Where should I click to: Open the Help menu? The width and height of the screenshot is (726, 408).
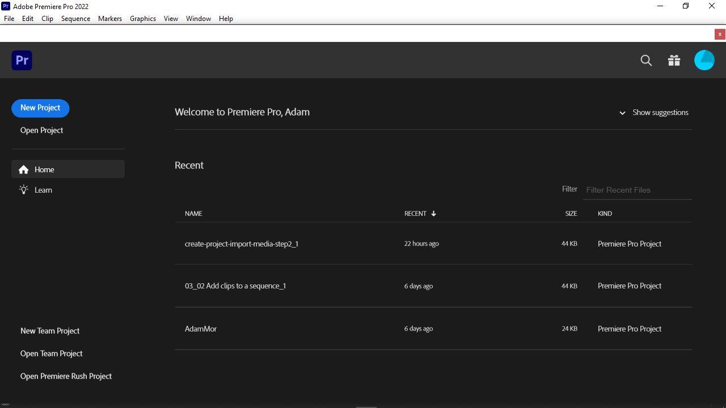226,19
